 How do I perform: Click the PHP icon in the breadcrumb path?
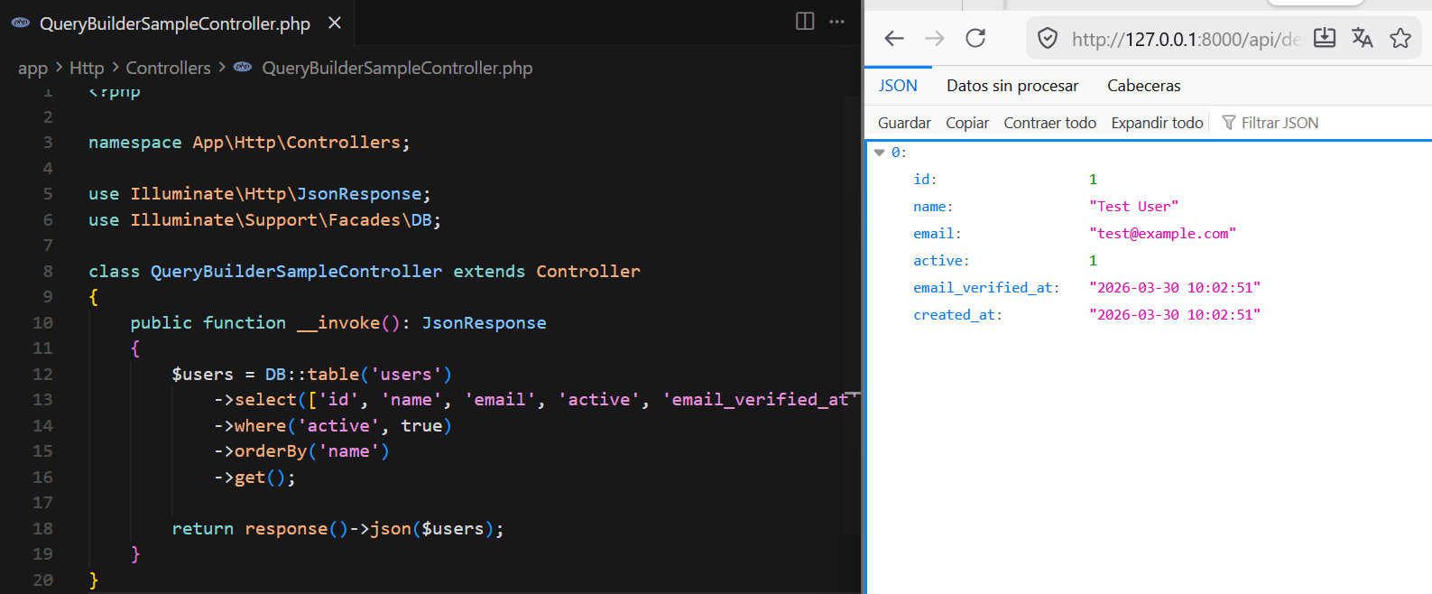point(243,68)
